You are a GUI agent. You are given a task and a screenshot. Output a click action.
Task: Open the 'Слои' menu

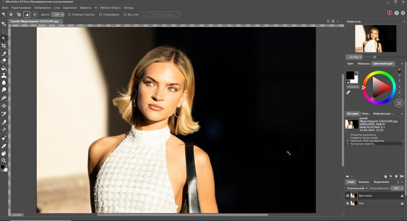pos(57,8)
